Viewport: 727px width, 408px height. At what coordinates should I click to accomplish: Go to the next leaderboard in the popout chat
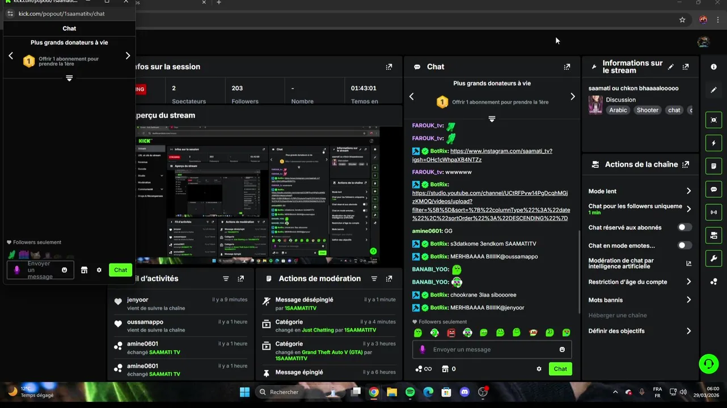click(128, 56)
